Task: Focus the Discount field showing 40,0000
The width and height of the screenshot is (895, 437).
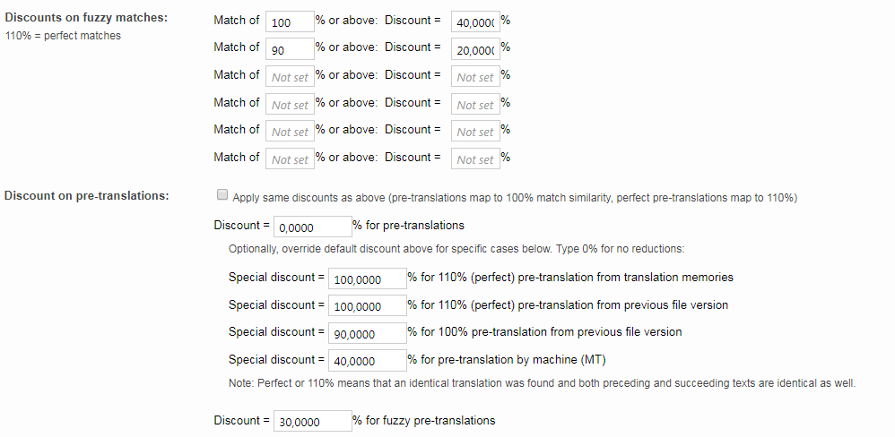Action: click(475, 21)
